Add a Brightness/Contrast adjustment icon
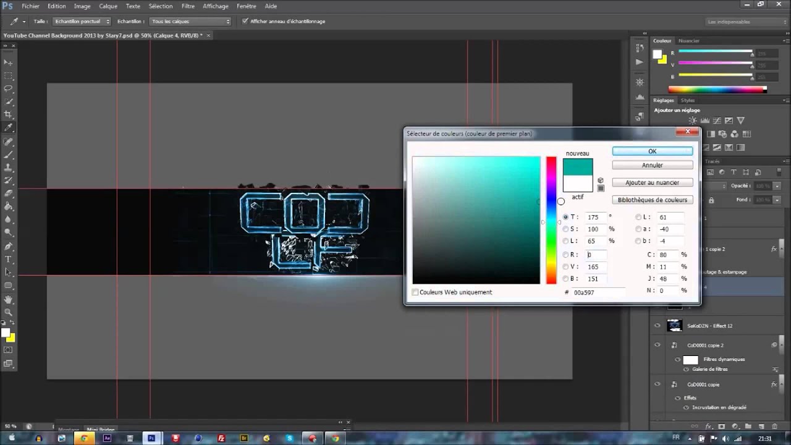Image resolution: width=791 pixels, height=445 pixels. (693, 121)
